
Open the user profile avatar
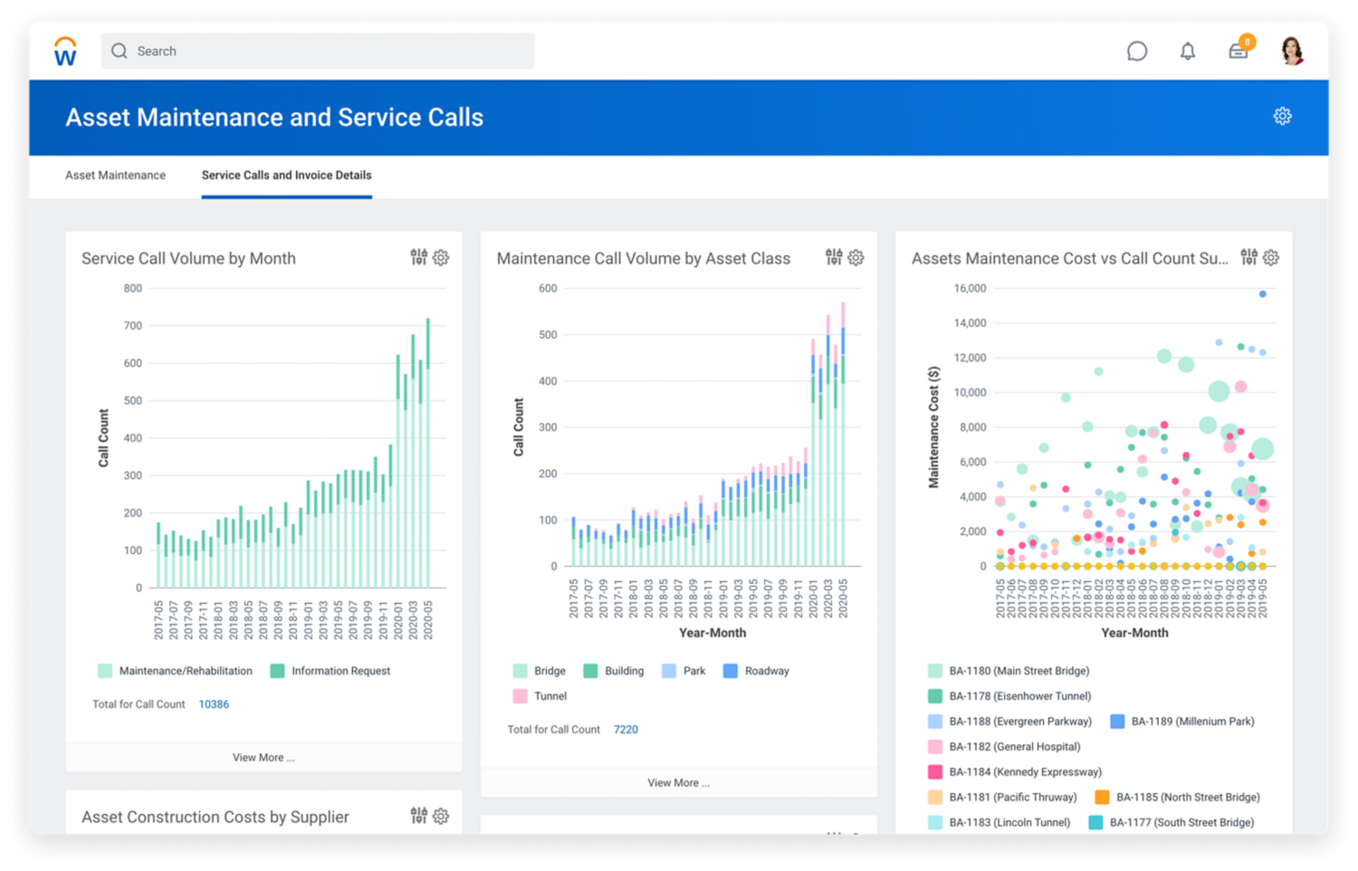pyautogui.click(x=1292, y=51)
